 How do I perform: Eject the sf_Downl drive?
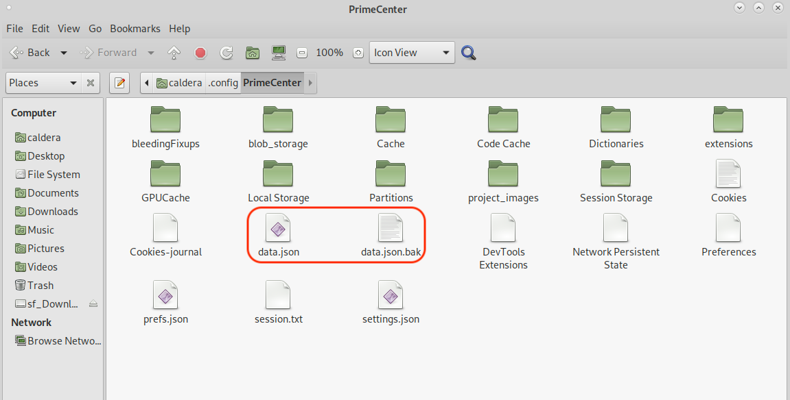pos(93,303)
